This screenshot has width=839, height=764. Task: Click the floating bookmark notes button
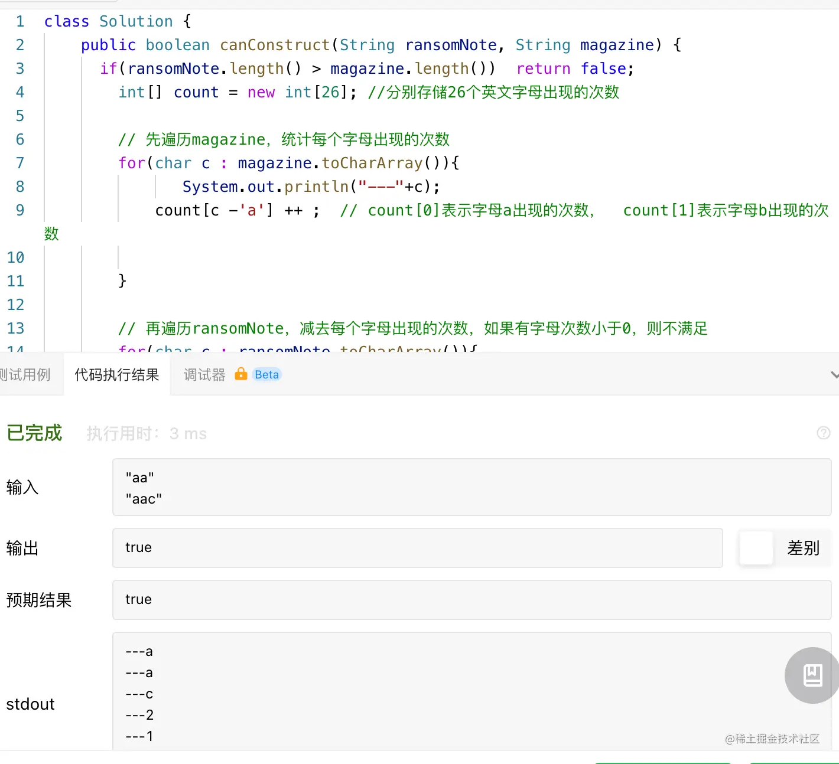(x=812, y=675)
